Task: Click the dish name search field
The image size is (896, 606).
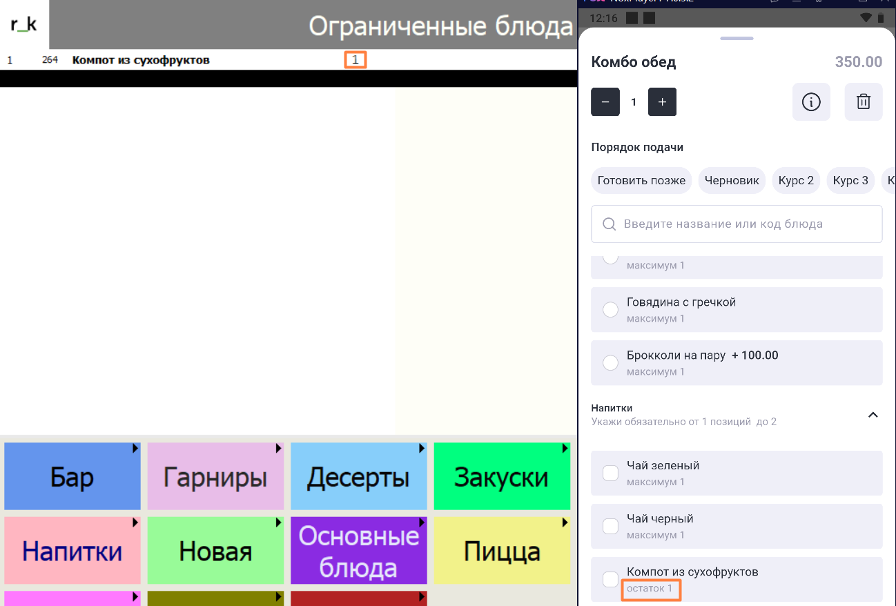Action: [737, 224]
